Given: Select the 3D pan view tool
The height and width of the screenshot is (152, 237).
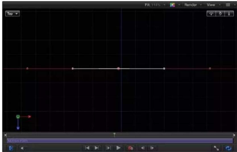Looking at the screenshot, I should pyautogui.click(x=211, y=14).
